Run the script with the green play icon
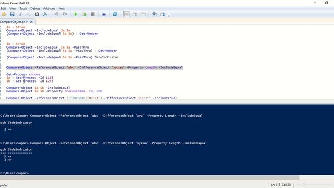The width and height of the screenshot is (334, 188). coord(76,14)
